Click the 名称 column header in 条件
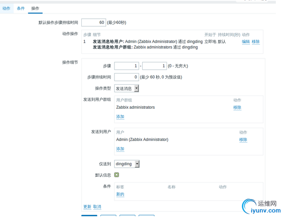This screenshot has height=217, width=283. click(171, 187)
